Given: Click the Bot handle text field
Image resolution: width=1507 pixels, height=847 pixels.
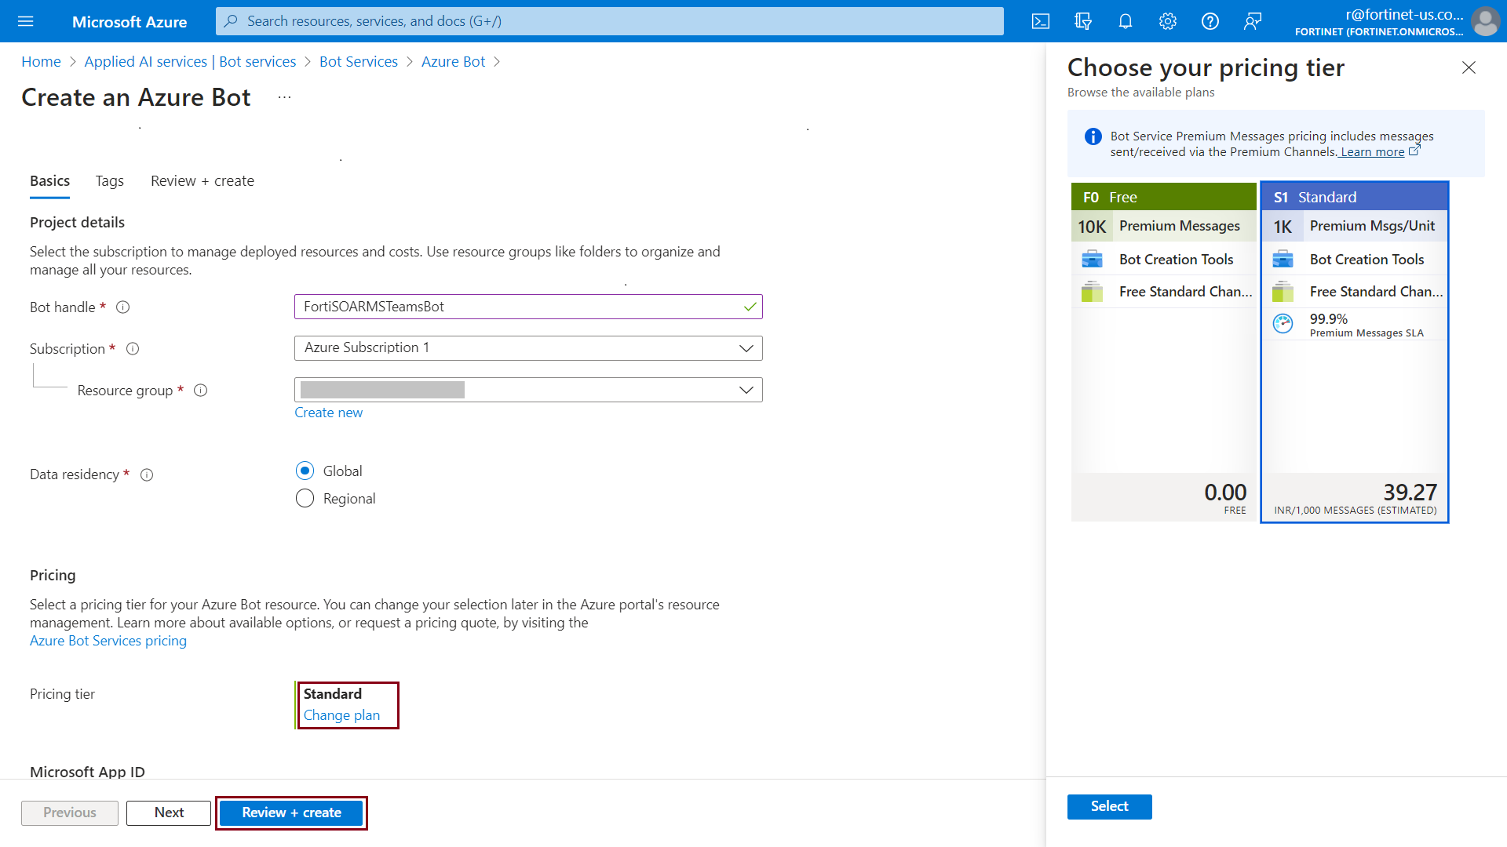Looking at the screenshot, I should click(x=518, y=307).
